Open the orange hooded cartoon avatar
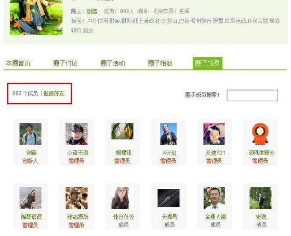 click(260, 134)
